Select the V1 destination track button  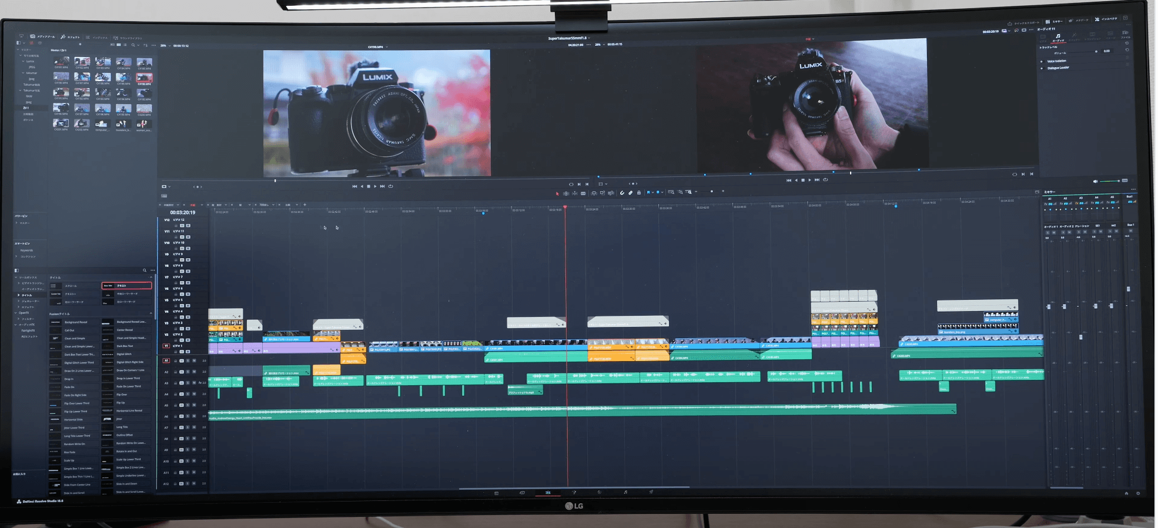point(166,346)
